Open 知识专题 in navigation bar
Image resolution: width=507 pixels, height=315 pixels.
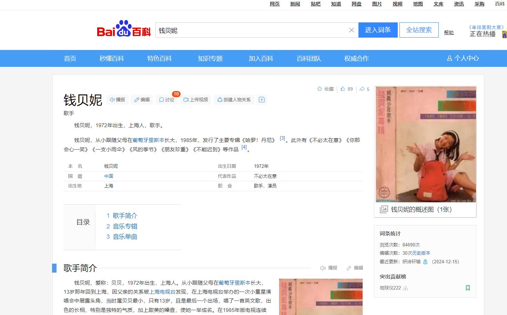pos(210,58)
